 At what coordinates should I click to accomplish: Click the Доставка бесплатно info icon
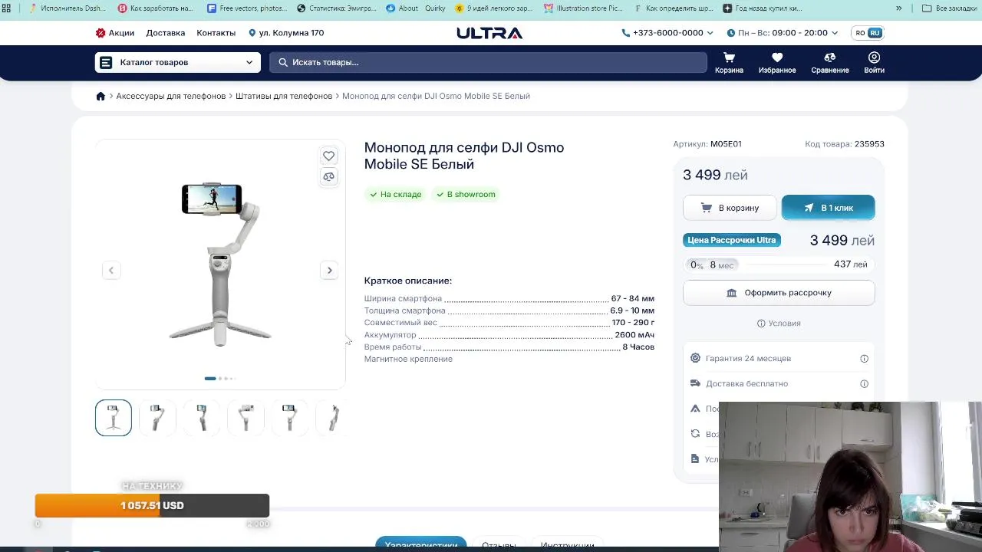tap(864, 384)
